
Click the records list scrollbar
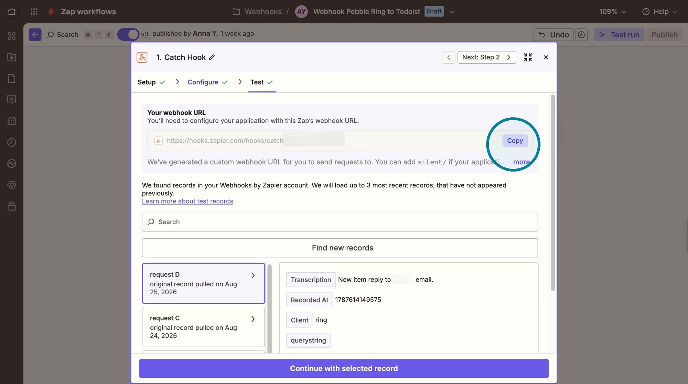click(x=270, y=308)
